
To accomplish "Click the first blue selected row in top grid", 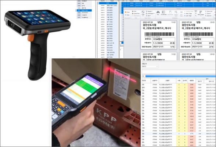I will [x=168, y=3].
